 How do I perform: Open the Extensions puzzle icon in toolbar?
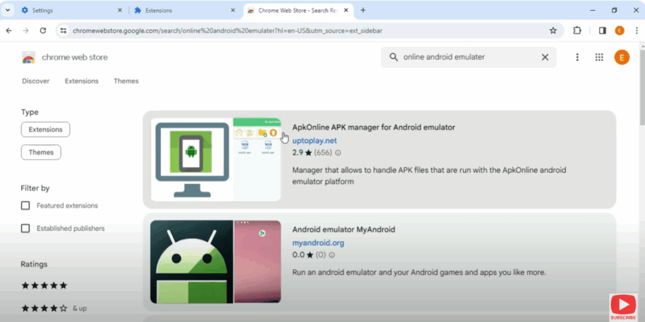click(577, 30)
